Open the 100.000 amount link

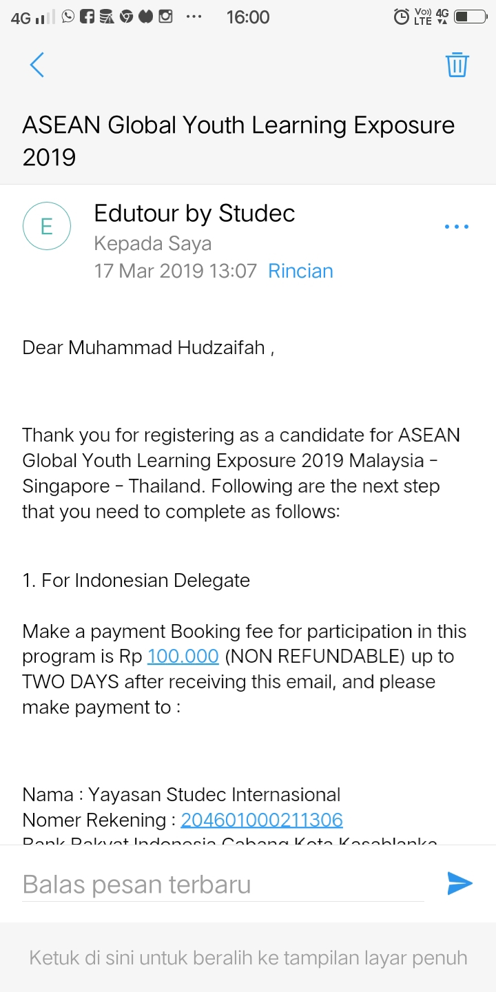tap(183, 657)
